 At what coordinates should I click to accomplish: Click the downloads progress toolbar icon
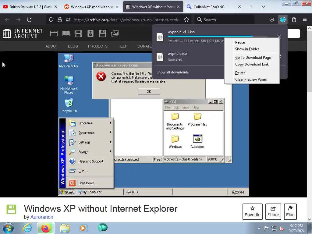[283, 19]
